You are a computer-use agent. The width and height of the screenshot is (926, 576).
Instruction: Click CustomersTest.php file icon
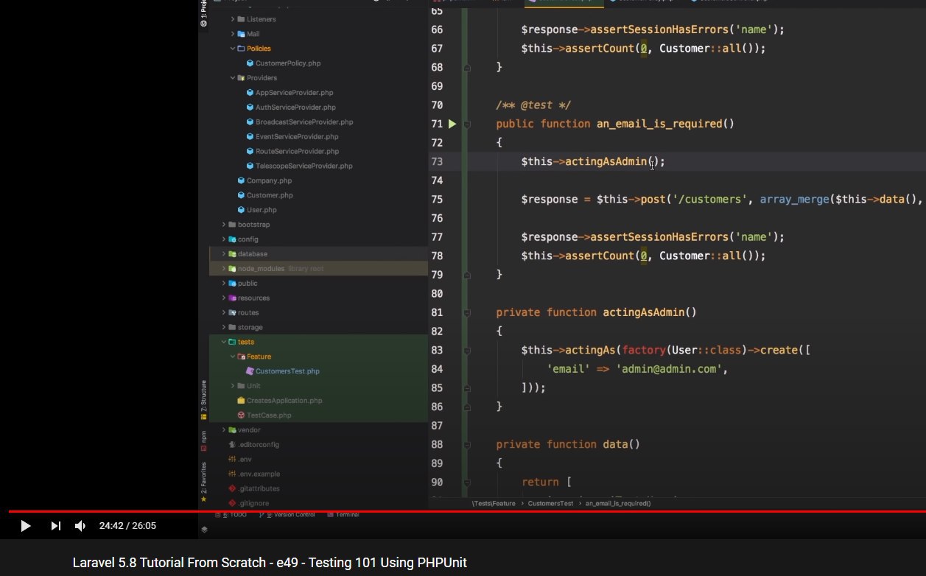[250, 371]
